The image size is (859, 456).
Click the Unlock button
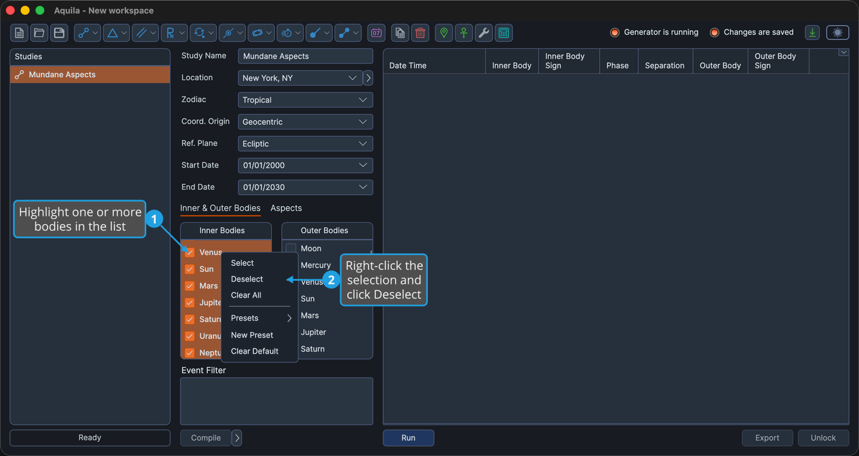click(x=823, y=438)
